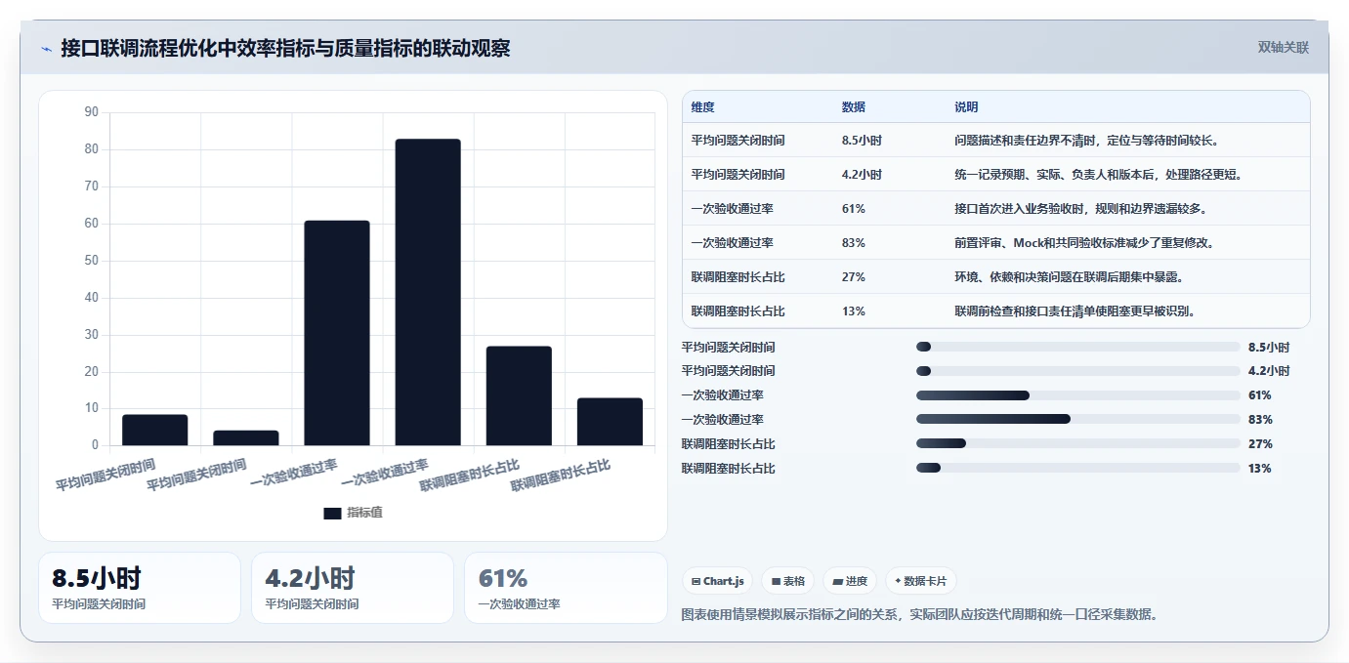Open the 4.2小时 data card
The width and height of the screenshot is (1349, 663).
point(353,588)
